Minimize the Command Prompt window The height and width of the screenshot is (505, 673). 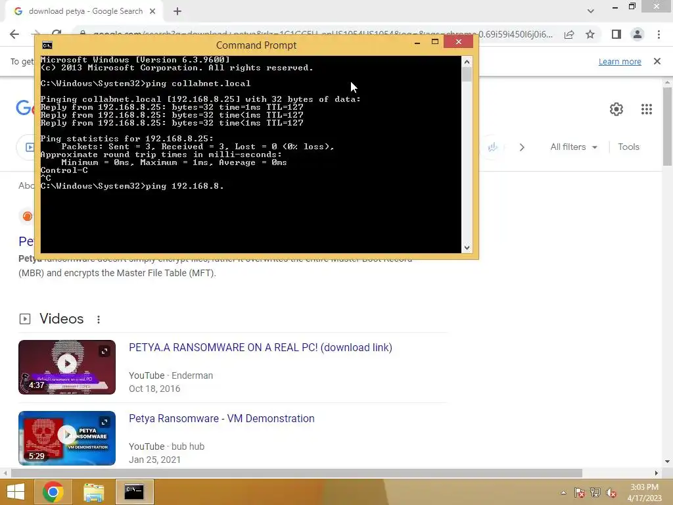[417, 42]
